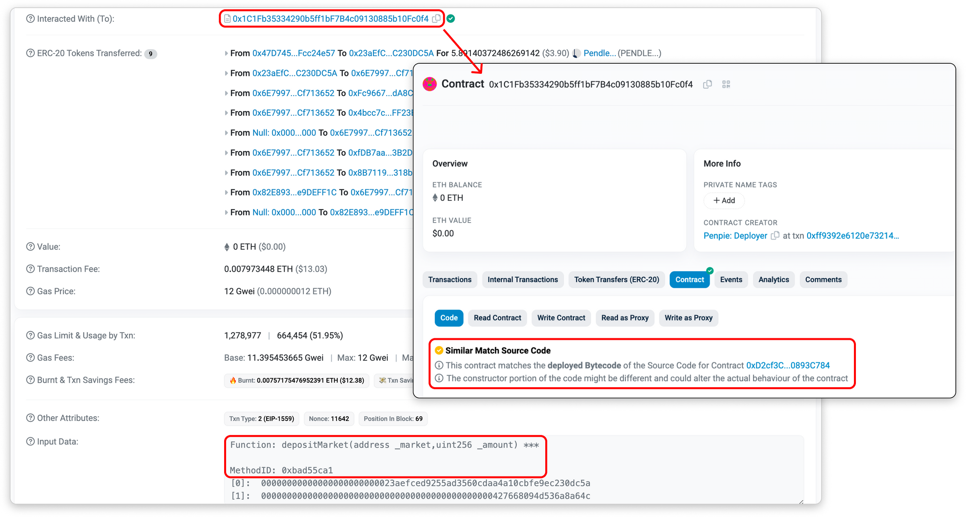Image resolution: width=966 pixels, height=517 pixels.
Task: Click the QR code icon beside contract address
Action: point(726,84)
